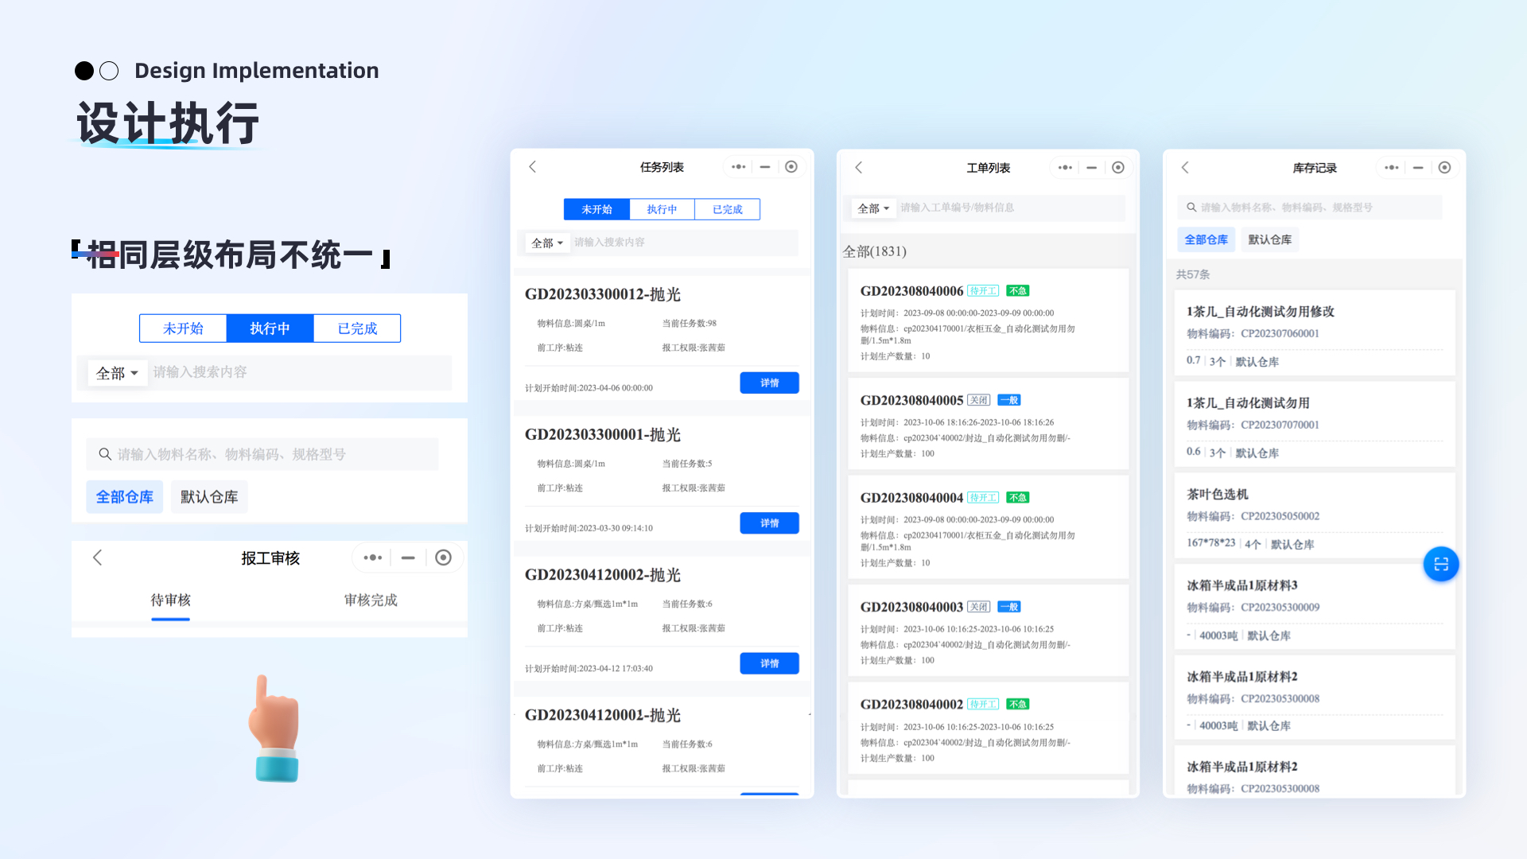Tap the blue floating scan button
This screenshot has width=1527, height=859.
(x=1440, y=565)
